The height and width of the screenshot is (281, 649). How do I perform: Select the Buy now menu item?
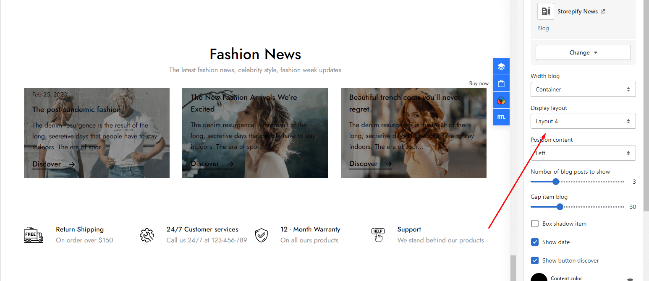click(x=479, y=83)
